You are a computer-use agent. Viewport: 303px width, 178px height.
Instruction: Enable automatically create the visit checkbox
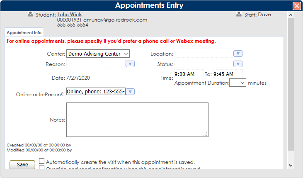(41, 161)
